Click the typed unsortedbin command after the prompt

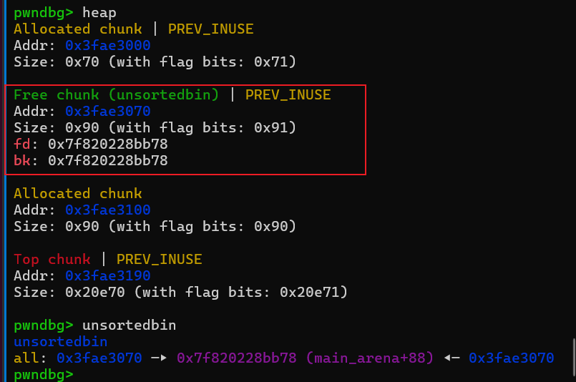click(129, 325)
